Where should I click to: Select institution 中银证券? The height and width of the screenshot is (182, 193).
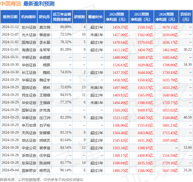pyautogui.click(x=29, y=57)
